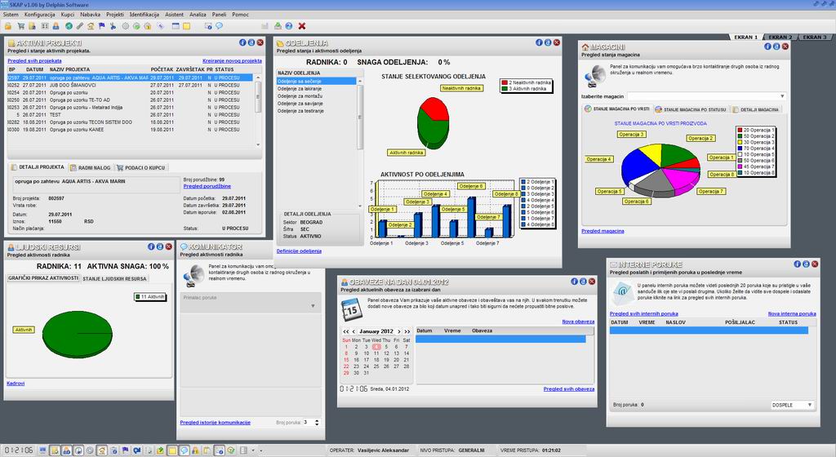Jump forward a year with calendar >> button
This screenshot has height=457, width=836.
pyautogui.click(x=407, y=331)
